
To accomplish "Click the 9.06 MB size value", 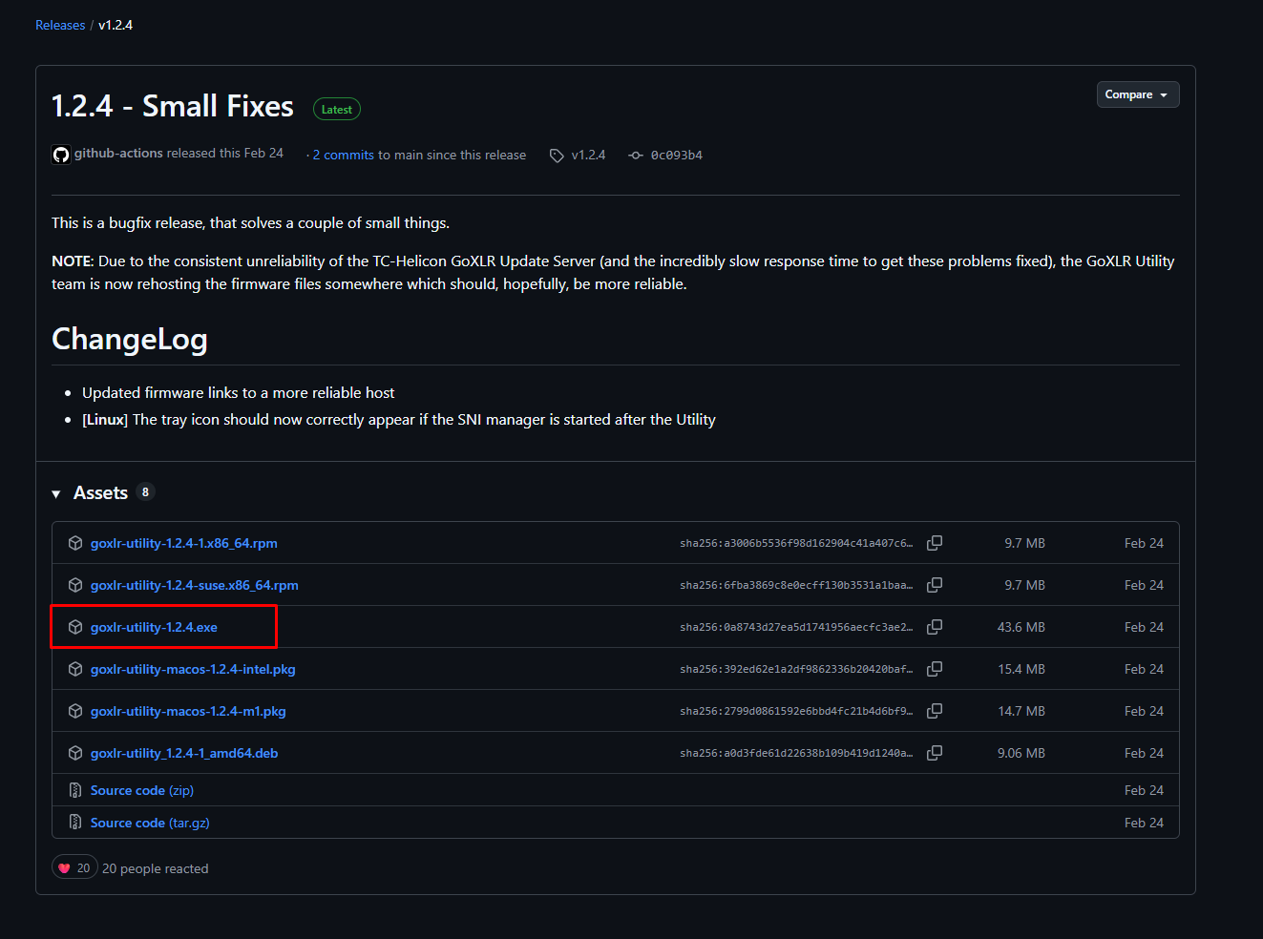I will pyautogui.click(x=1021, y=753).
